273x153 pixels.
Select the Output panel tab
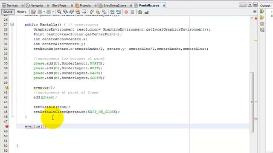266,6
